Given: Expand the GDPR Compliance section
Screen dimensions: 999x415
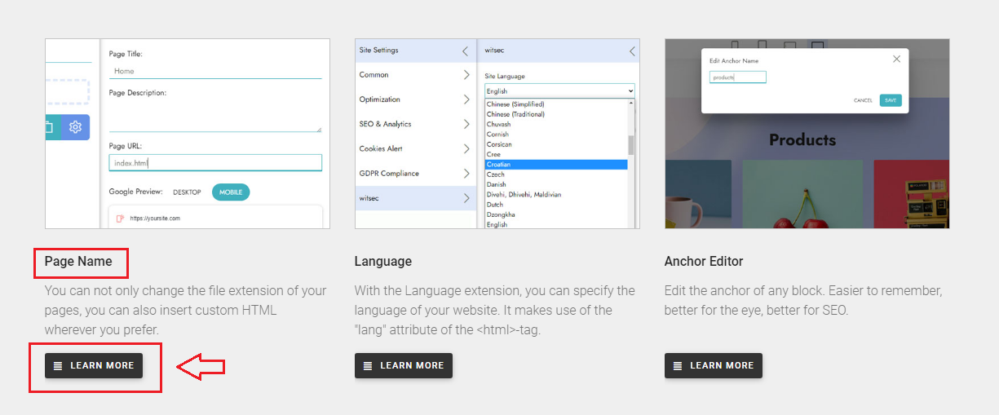Looking at the screenshot, I should tap(415, 174).
